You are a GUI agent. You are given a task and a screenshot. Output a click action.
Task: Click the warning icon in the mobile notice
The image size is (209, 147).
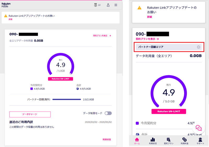coord(140,8)
